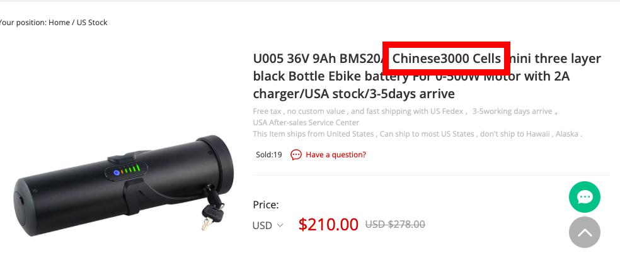Click the red question chat icon
620x253 pixels.
[296, 155]
